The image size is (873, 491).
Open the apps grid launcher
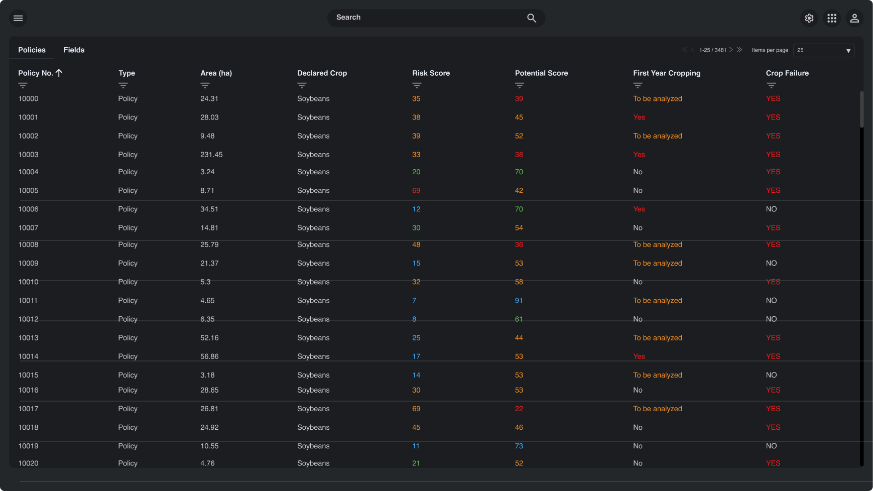[x=832, y=18]
